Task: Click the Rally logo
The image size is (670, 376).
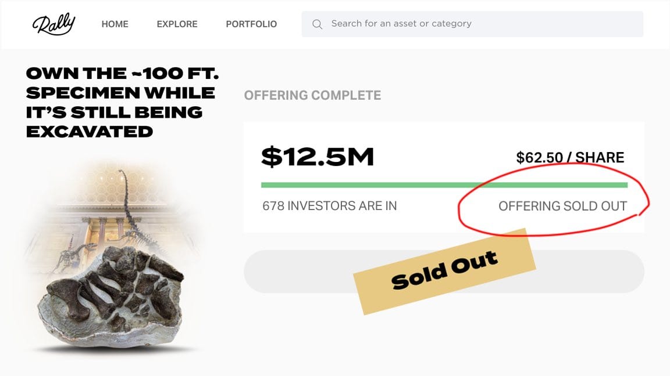Action: (x=54, y=24)
